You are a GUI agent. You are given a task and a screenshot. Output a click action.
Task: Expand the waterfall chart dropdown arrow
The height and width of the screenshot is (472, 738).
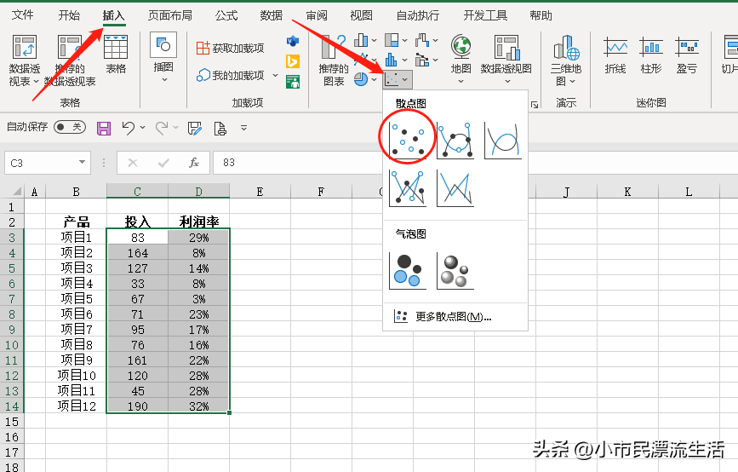coord(435,41)
